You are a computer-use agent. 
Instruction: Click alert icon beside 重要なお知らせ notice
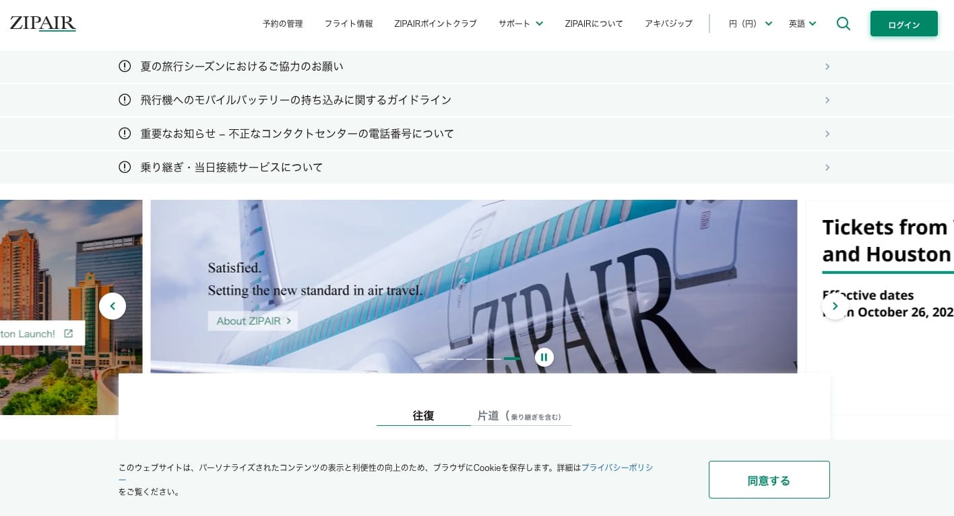pyautogui.click(x=125, y=133)
